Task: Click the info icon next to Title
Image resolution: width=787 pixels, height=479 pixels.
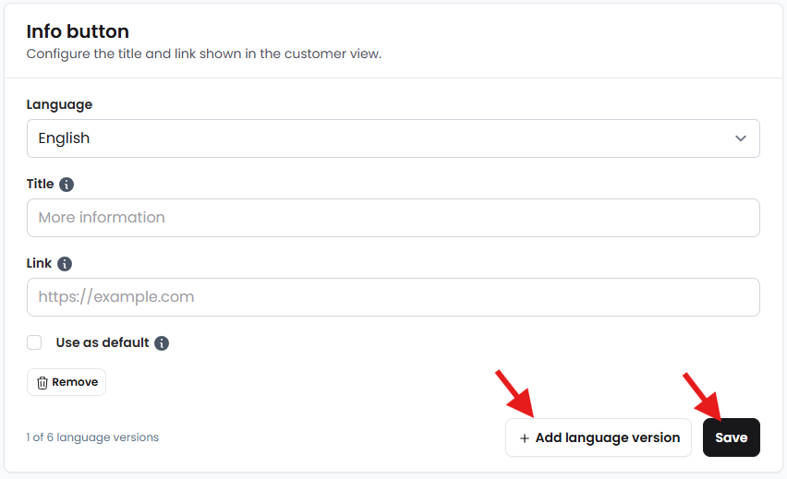Action: pyautogui.click(x=67, y=185)
